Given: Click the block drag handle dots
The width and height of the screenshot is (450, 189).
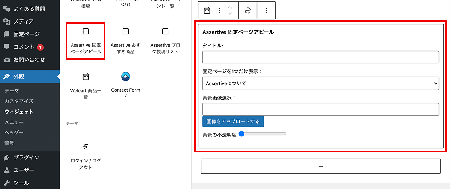Looking at the screenshot, I should click(x=218, y=10).
